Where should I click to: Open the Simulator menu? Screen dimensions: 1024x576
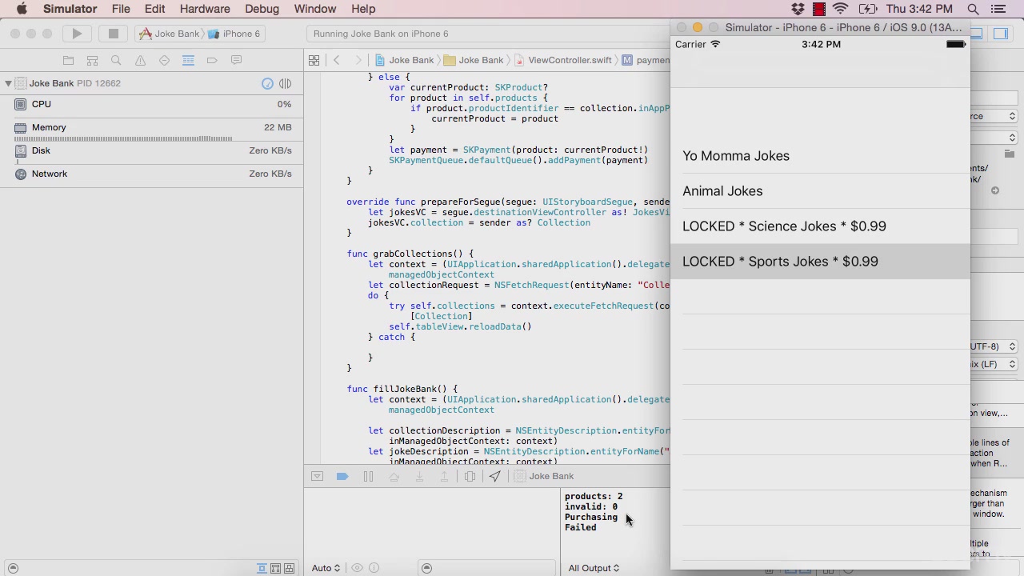point(70,9)
